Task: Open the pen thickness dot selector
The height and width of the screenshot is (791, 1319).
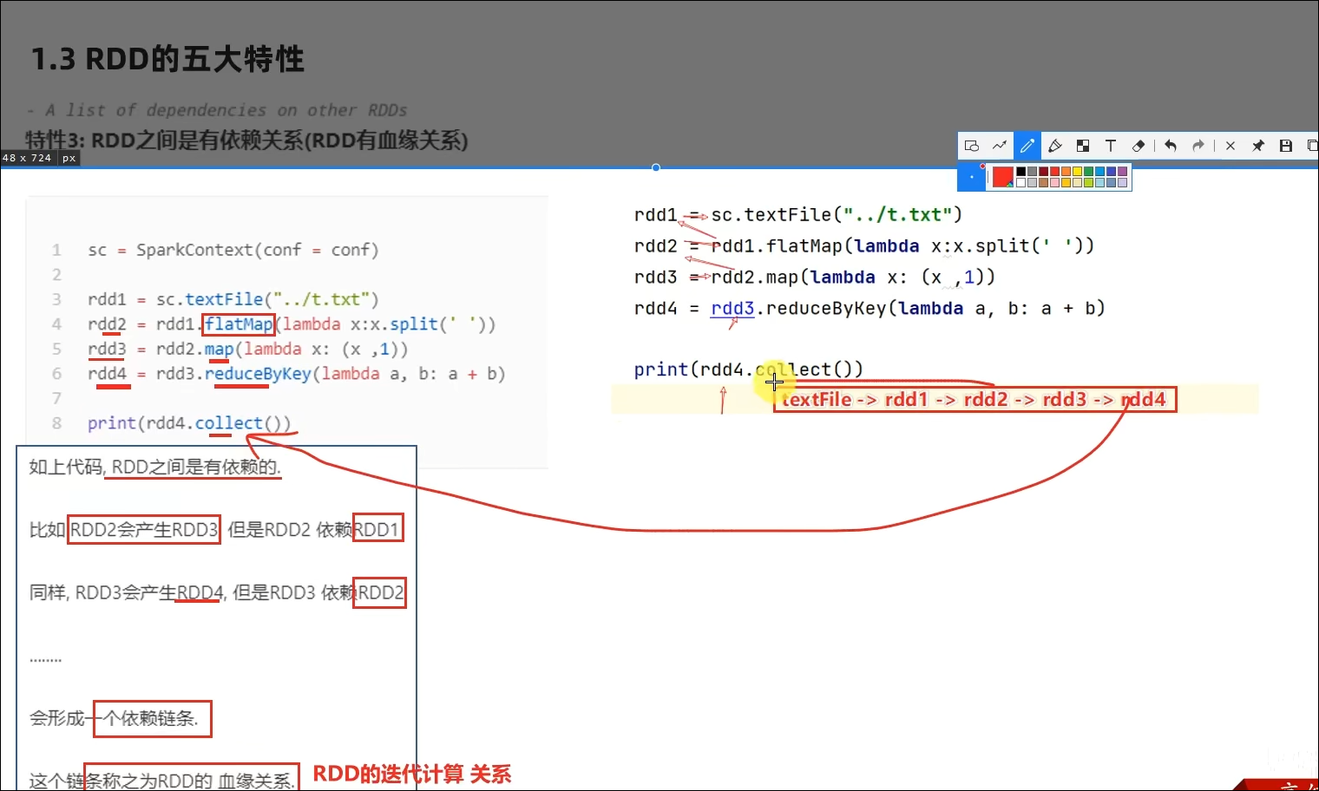Action: click(972, 177)
